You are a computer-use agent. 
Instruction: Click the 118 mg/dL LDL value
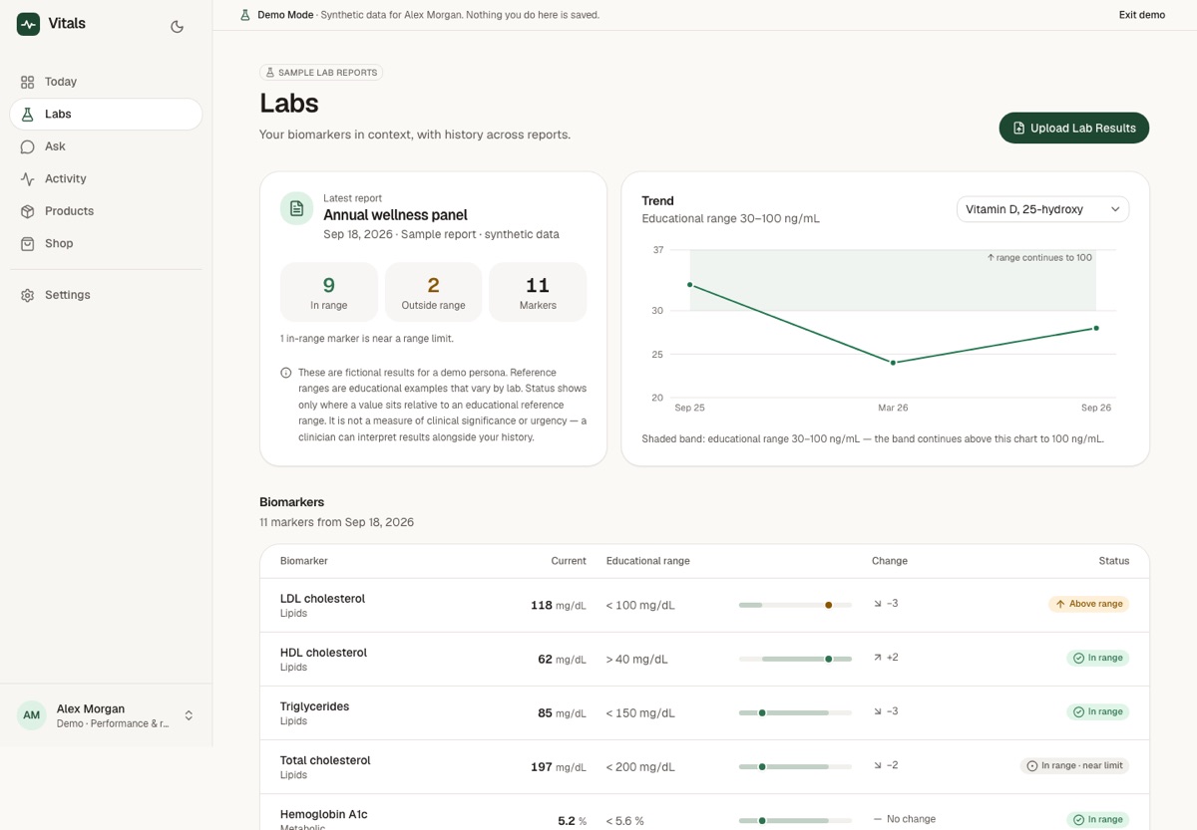[x=559, y=605]
